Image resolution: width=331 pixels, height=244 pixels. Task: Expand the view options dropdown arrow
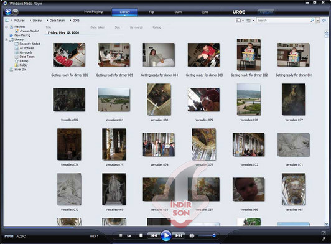pos(253,21)
